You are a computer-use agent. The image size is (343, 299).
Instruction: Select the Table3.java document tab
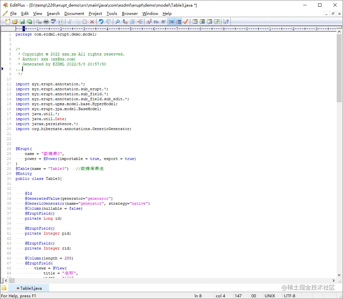coord(29,288)
